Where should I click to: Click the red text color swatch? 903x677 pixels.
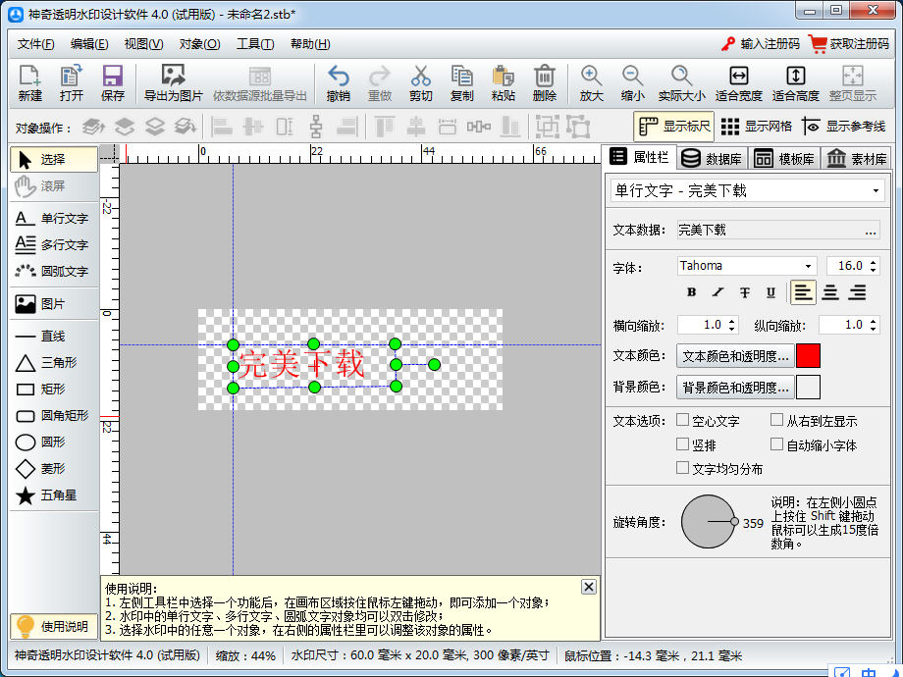click(808, 354)
